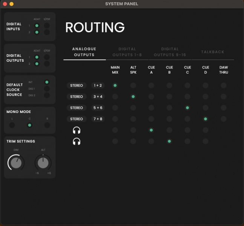This screenshot has width=244, height=226.
Task: Select first headphone output icon
Action: point(77,130)
